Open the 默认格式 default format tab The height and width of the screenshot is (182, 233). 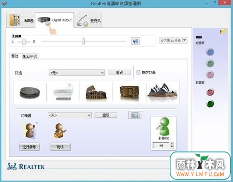pos(30,56)
